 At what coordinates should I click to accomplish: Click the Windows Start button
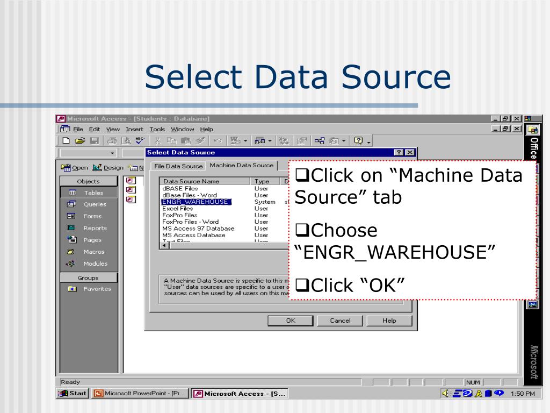coord(73,393)
